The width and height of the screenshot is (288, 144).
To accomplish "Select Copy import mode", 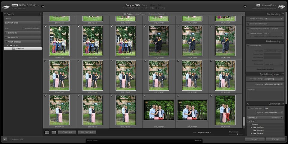I will [145, 5].
